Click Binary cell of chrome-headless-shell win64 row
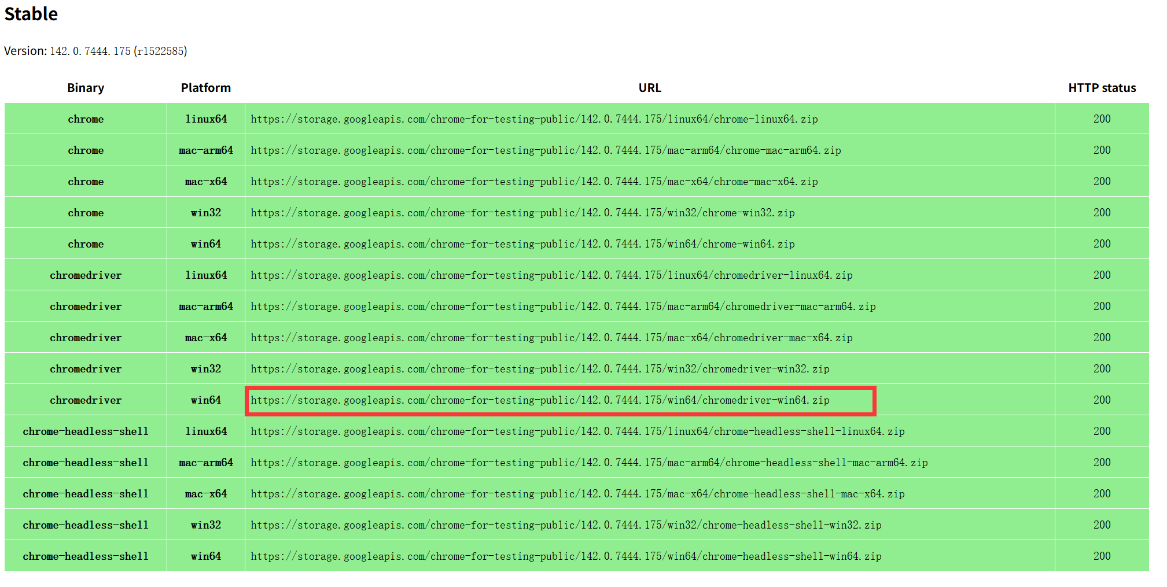Screen dimensions: 1167x587 click(86, 556)
